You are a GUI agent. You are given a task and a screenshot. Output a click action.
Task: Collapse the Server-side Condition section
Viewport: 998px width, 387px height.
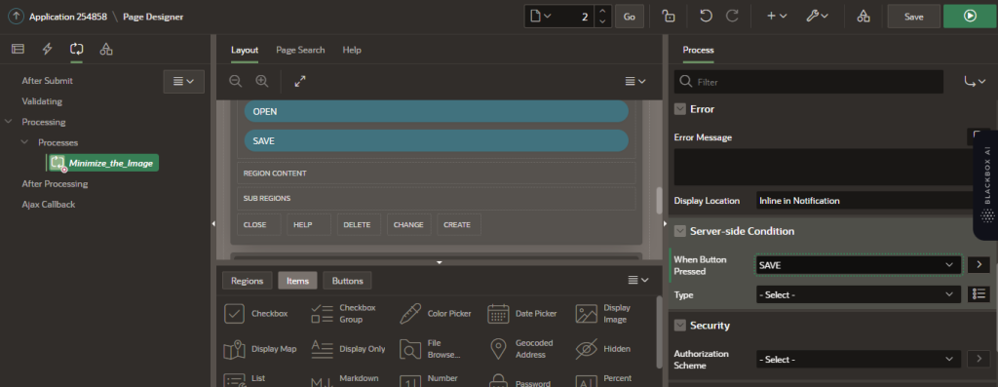click(x=679, y=231)
